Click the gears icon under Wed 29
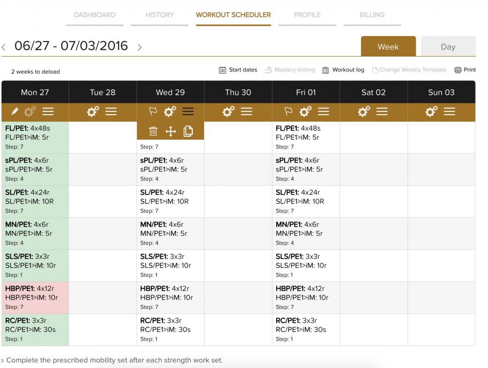The image size is (488, 368). click(170, 111)
